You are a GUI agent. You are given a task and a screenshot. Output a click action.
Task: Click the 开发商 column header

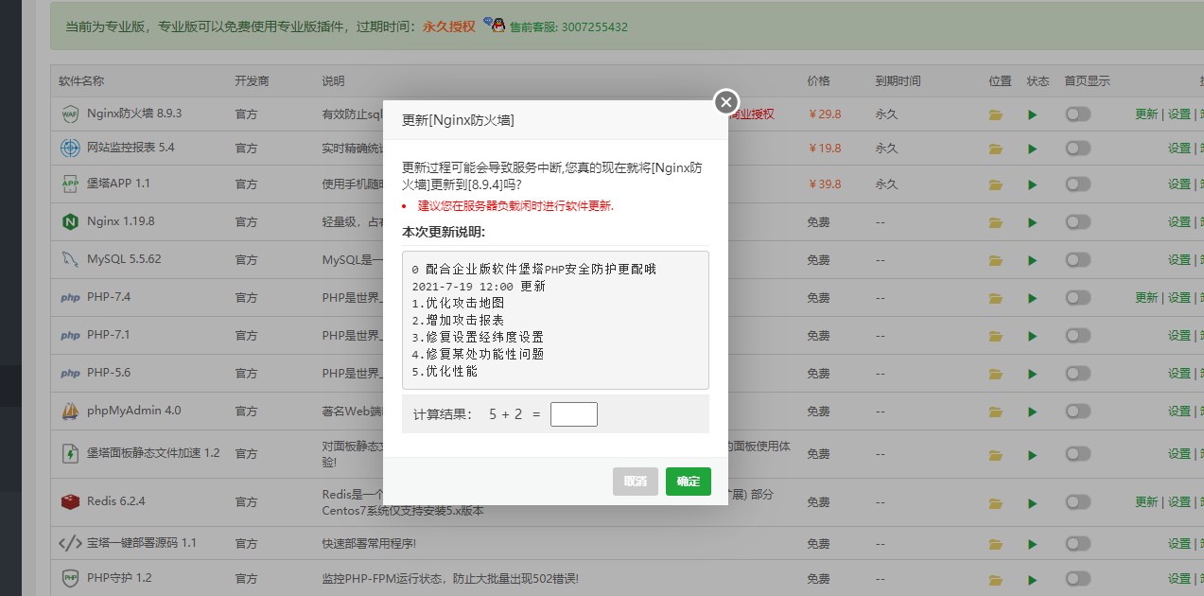pos(253,81)
